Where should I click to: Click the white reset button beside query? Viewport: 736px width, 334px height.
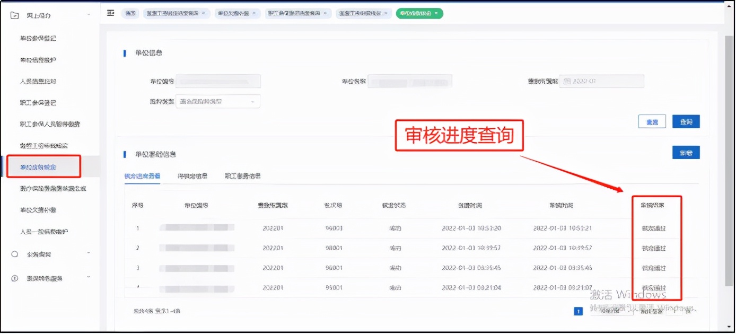pyautogui.click(x=652, y=121)
